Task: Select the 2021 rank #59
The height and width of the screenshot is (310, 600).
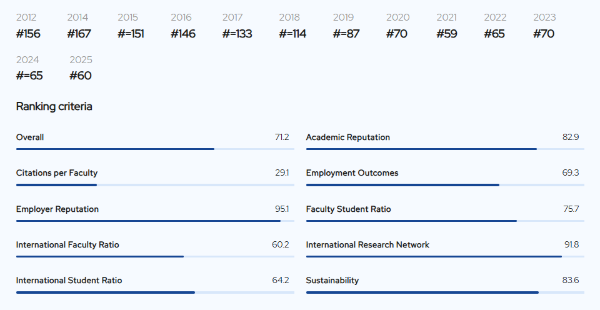Action: coord(447,34)
